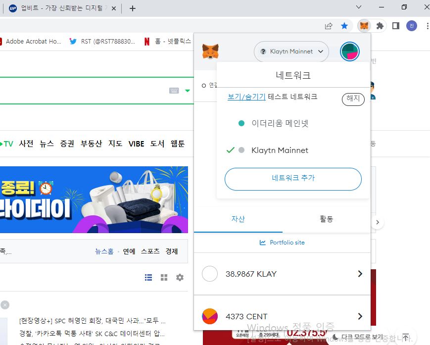Open the Naver on-screen keyboard icon
The image size is (430, 345).
[x=174, y=91]
